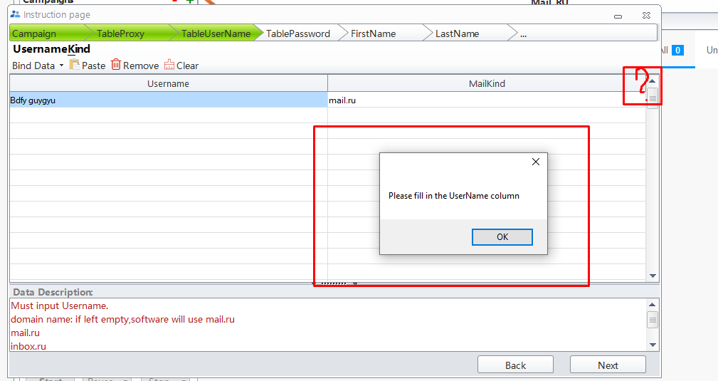
Task: Click the Remove trash icon
Action: click(116, 65)
